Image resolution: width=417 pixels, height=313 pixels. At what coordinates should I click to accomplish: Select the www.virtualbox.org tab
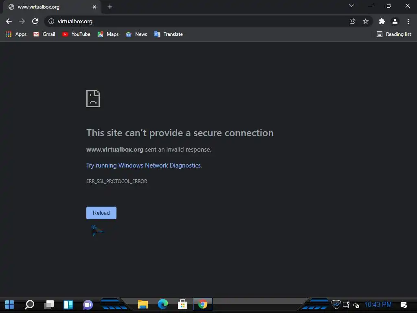point(52,7)
